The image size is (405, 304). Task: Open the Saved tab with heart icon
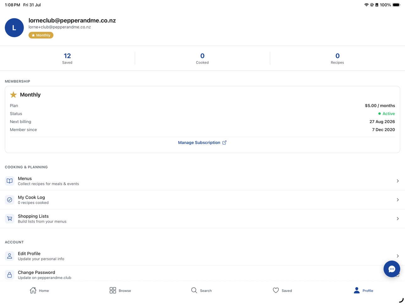click(282, 290)
